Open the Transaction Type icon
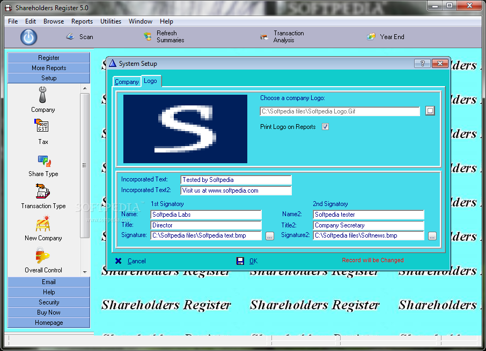 (x=43, y=191)
